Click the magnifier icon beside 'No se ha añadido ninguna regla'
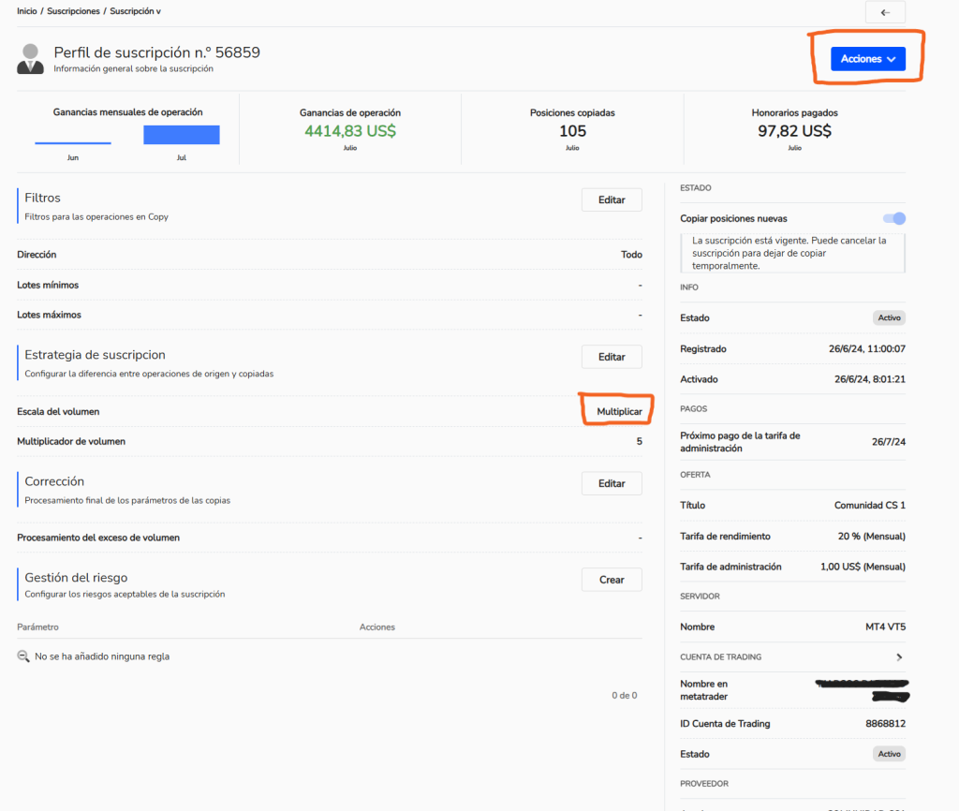This screenshot has width=959, height=811. pos(22,656)
